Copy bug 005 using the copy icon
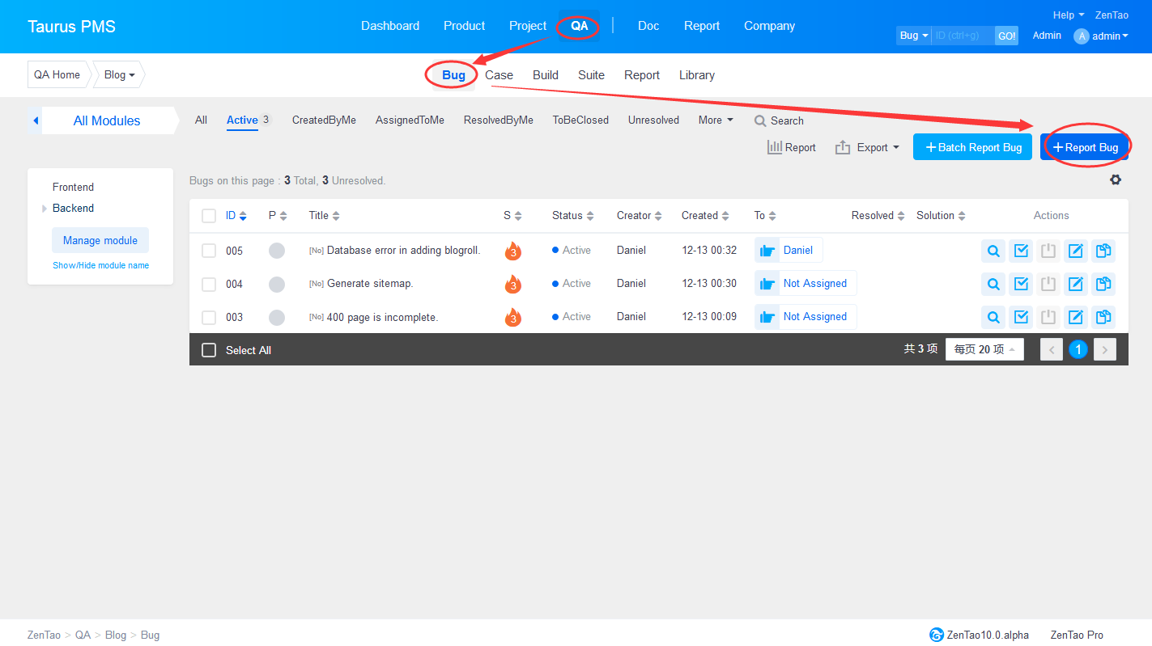1152x646 pixels. point(1103,251)
